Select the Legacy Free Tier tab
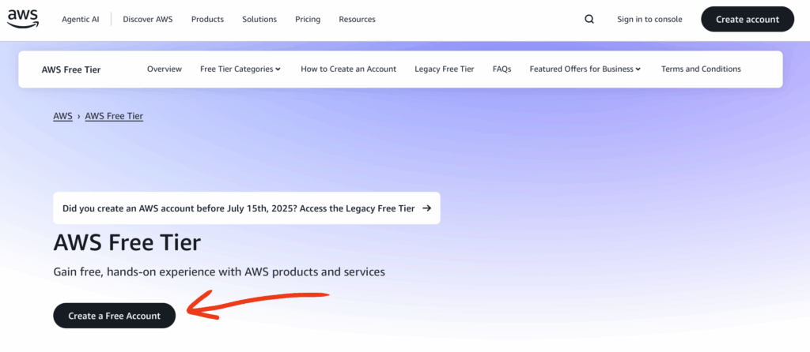Screen dimensions: 810x352 [444, 69]
